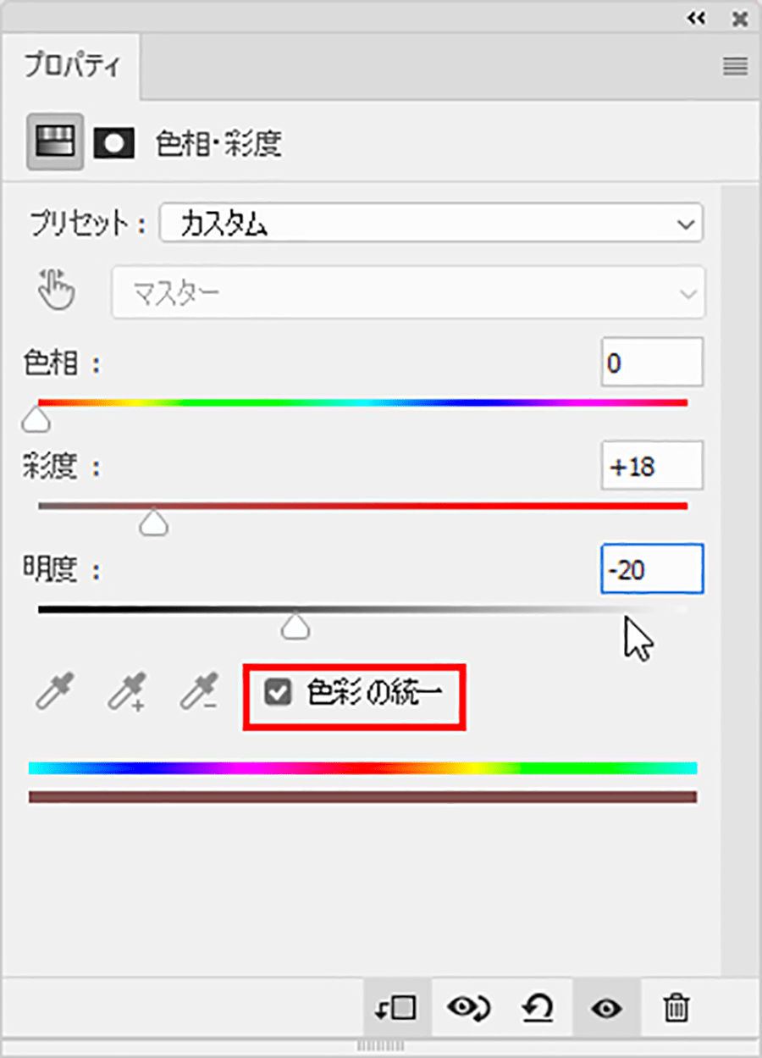Image resolution: width=762 pixels, height=1058 pixels.
Task: Reset adjustment to defaults
Action: click(x=537, y=1008)
